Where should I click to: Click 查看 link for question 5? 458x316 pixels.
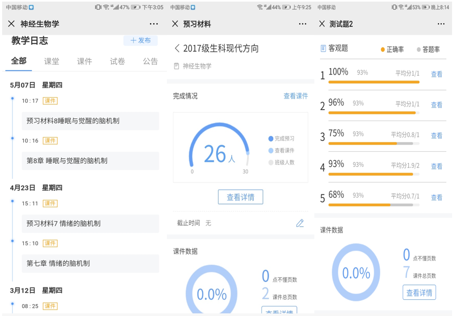[x=436, y=198]
